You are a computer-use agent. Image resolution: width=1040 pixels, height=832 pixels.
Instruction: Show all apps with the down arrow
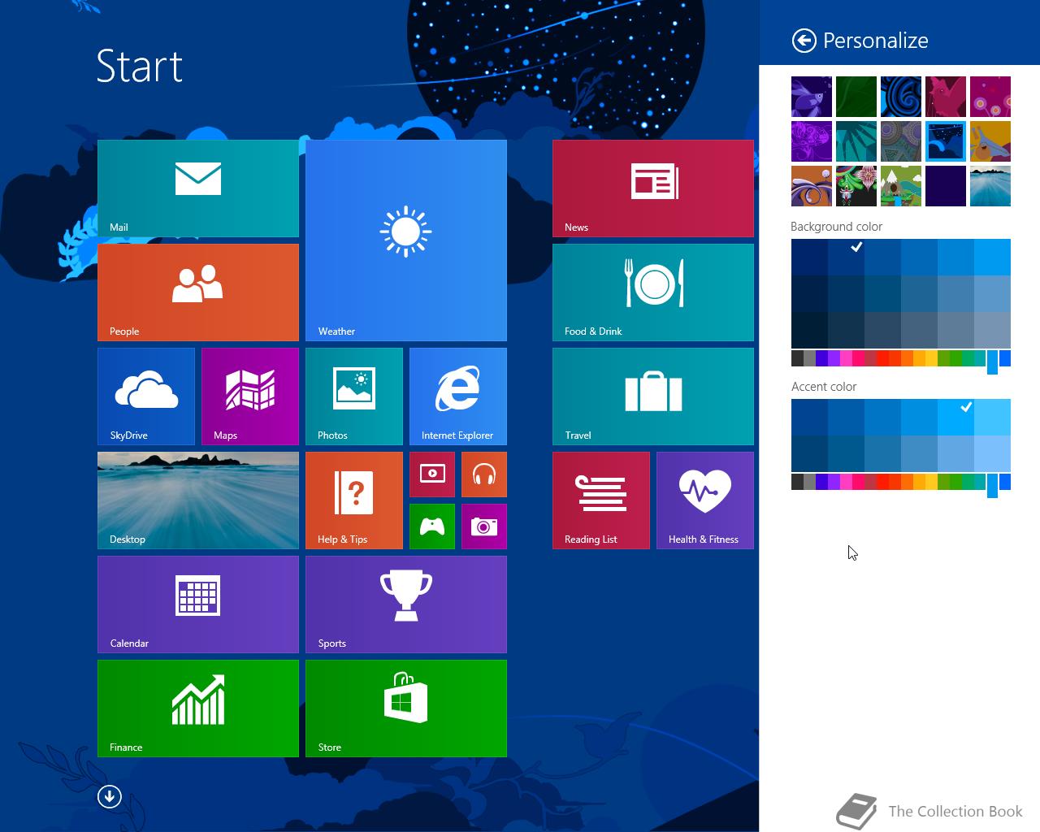(x=110, y=796)
